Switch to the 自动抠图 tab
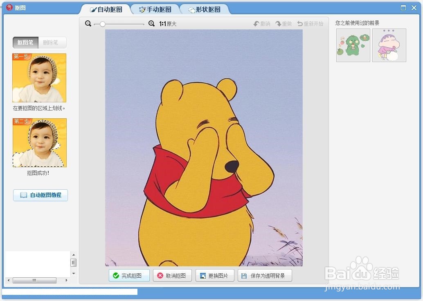Image resolution: width=423 pixels, height=301 pixels. [106, 9]
